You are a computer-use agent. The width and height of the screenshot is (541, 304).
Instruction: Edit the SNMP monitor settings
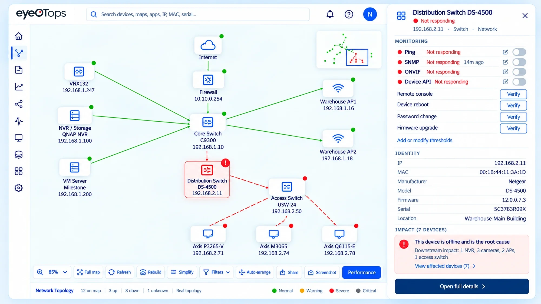point(505,62)
